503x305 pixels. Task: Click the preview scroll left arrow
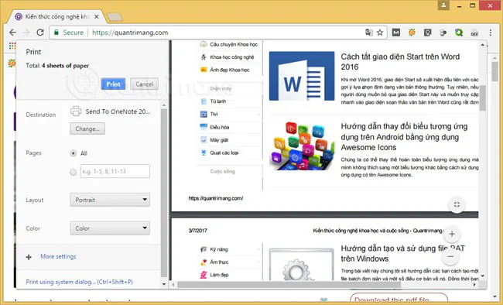(173, 284)
